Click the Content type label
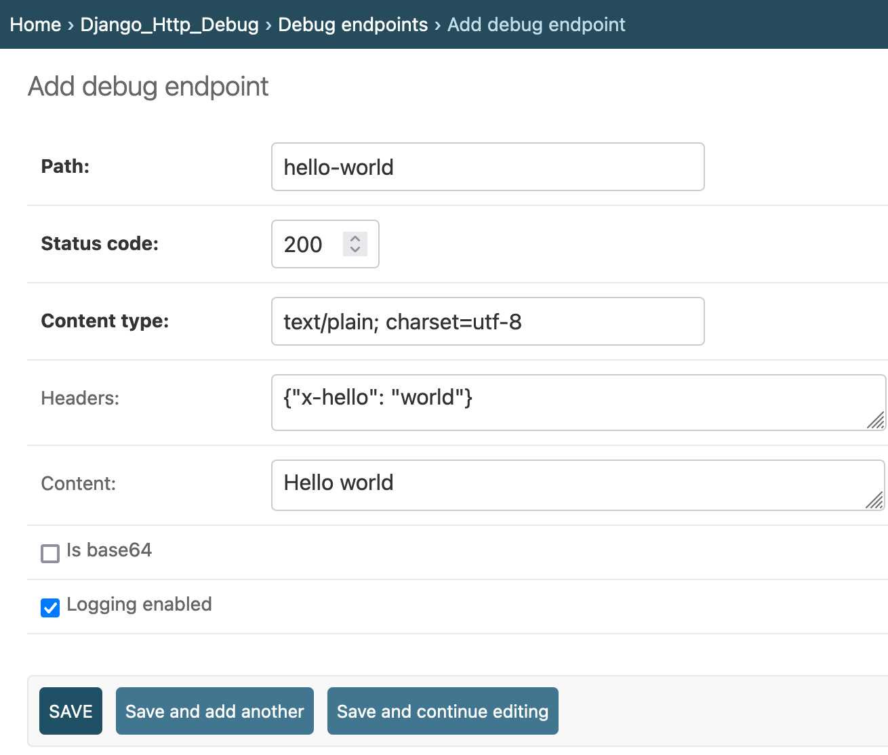The height and width of the screenshot is (755, 888). [x=105, y=321]
